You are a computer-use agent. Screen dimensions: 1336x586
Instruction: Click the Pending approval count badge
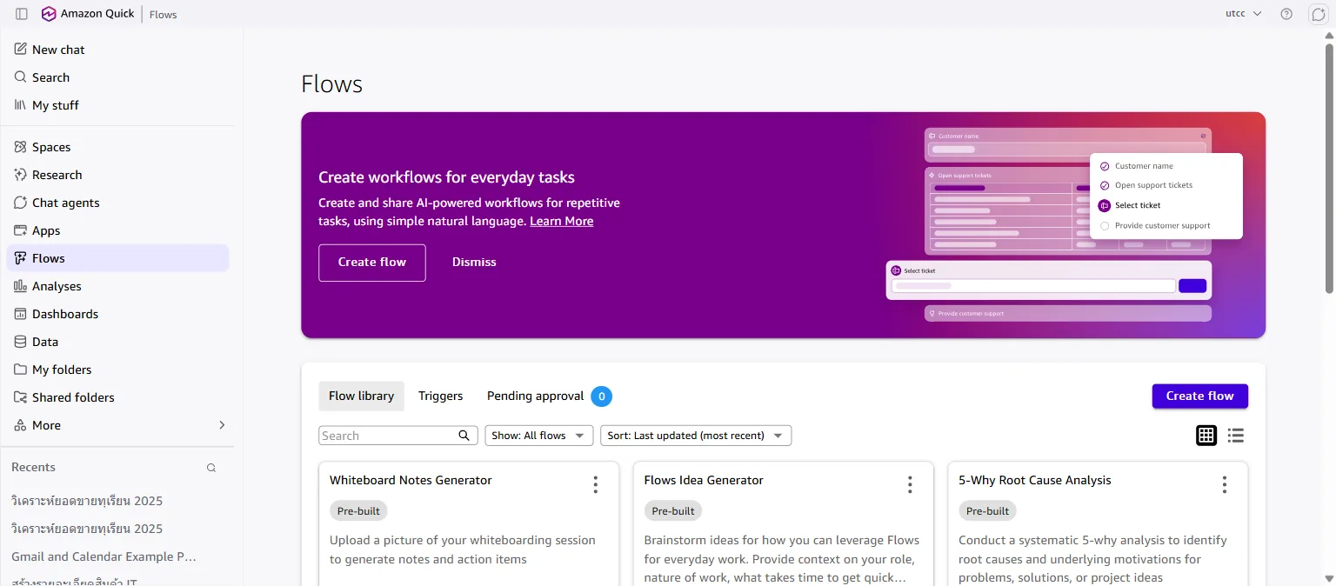[601, 396]
